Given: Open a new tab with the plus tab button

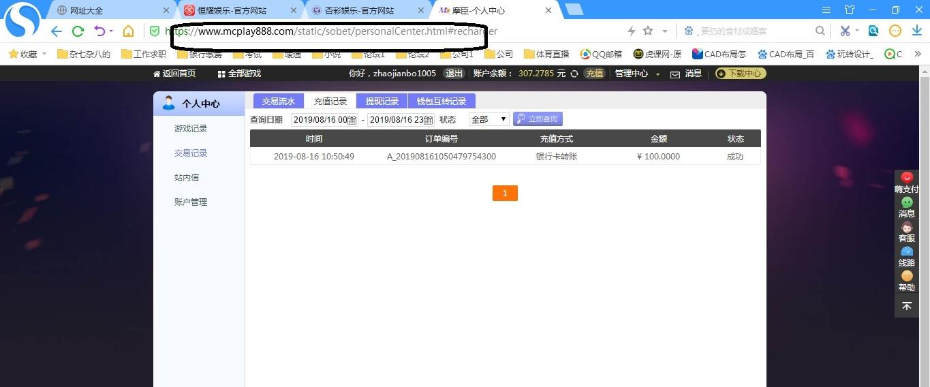Looking at the screenshot, I should (574, 10).
